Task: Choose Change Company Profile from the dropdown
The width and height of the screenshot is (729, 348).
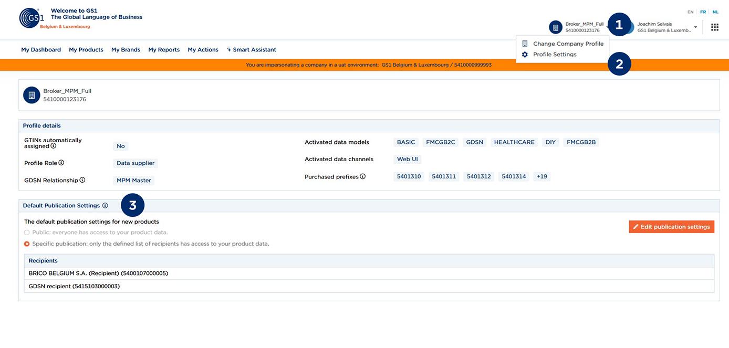Action: click(x=563, y=44)
